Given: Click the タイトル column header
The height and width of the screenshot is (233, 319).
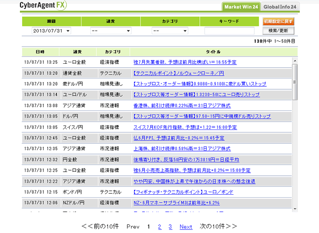Looking at the screenshot, I should point(213,52).
